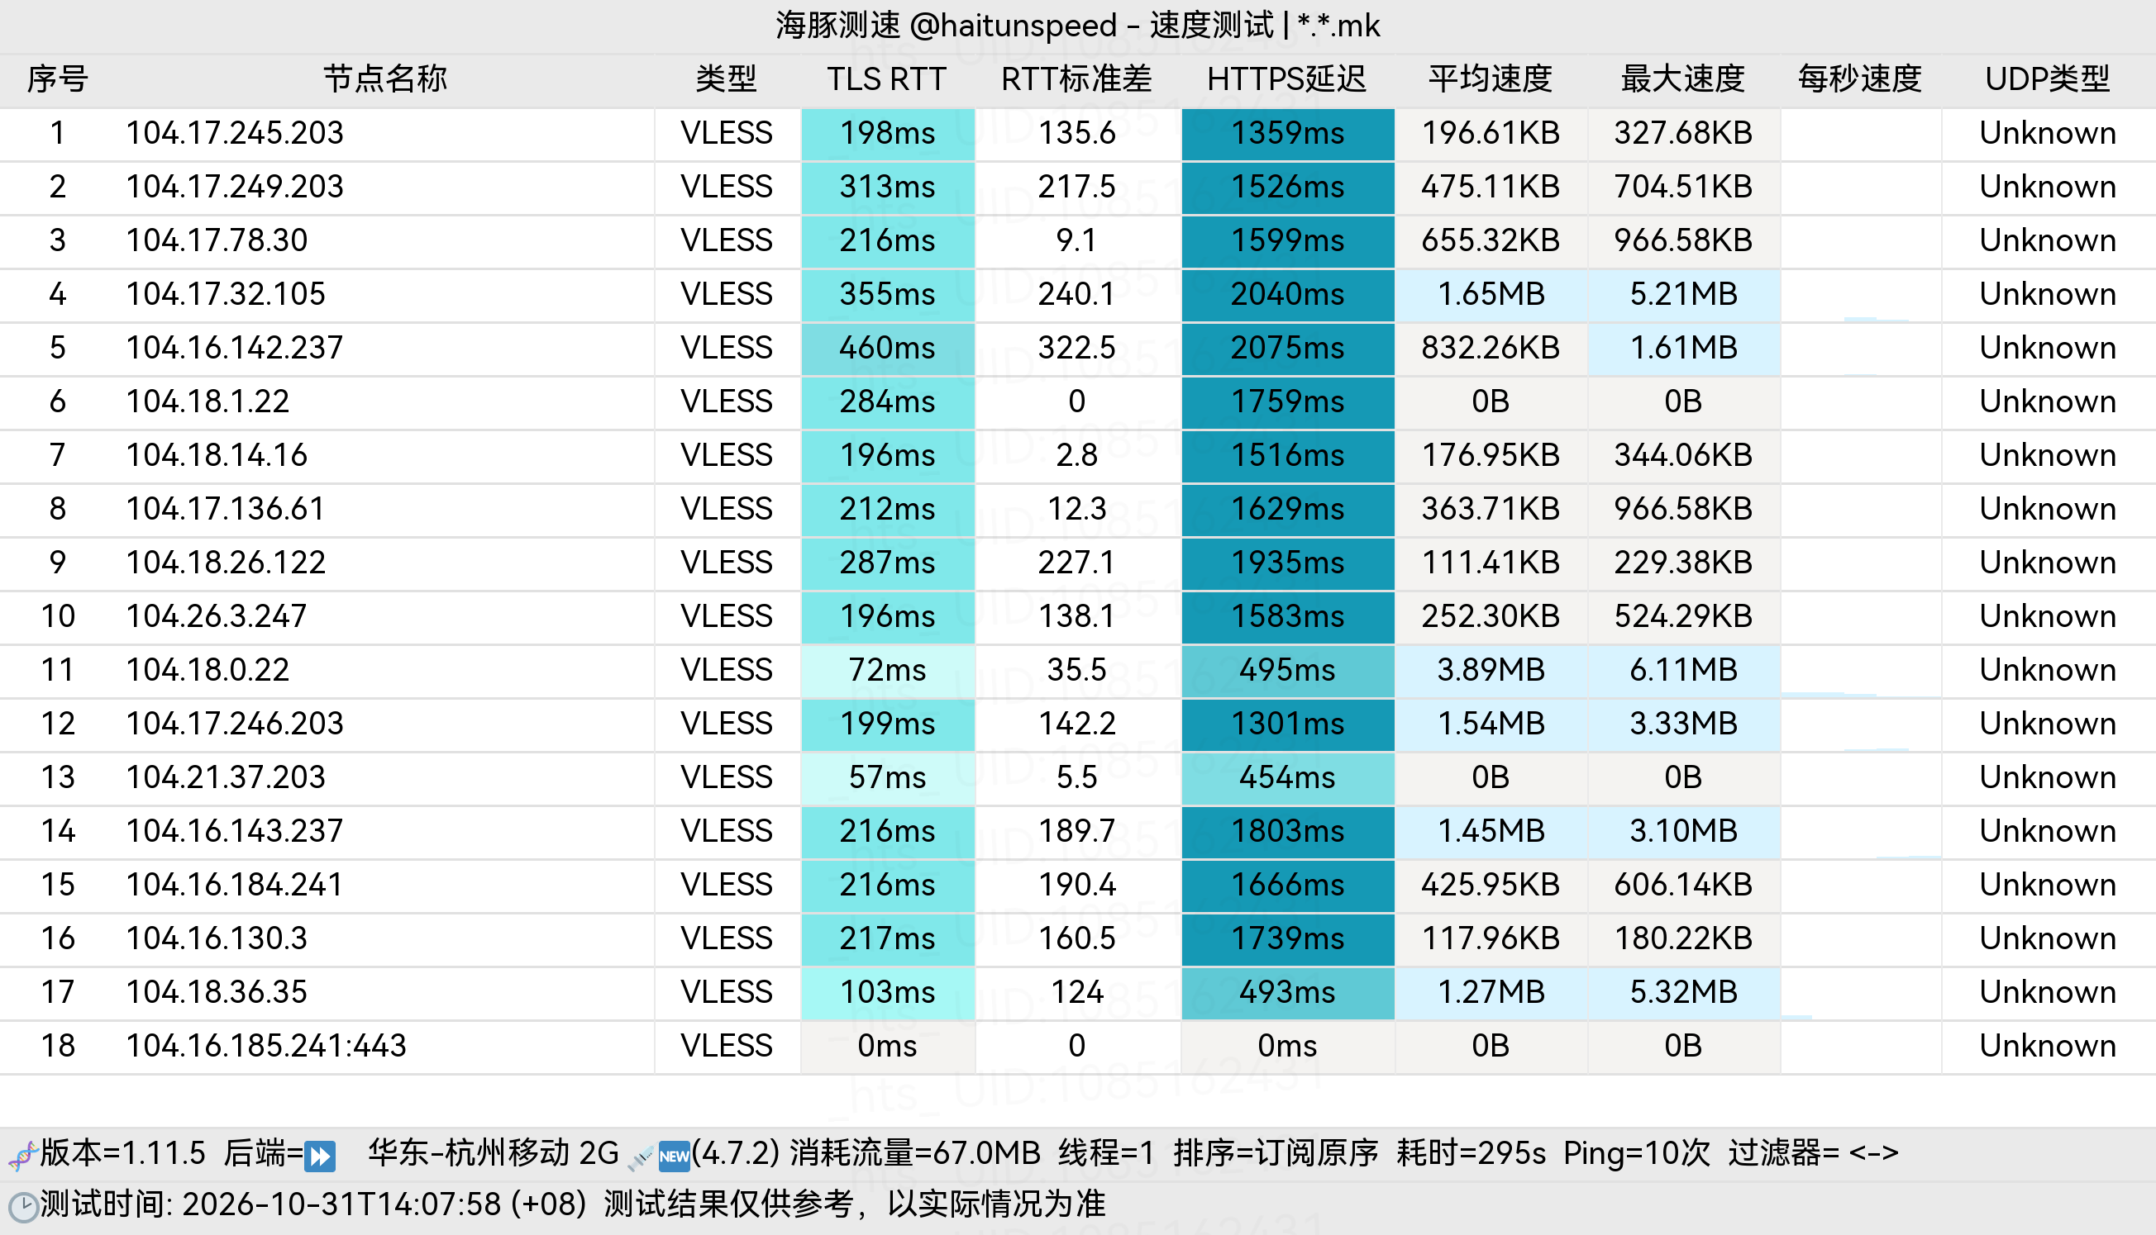Click the 节点名称 column header
Image resolution: width=2156 pixels, height=1235 pixels.
coord(384,78)
